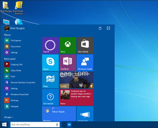This screenshot has width=158, height=128.
Task: Launch the Xbox tile
Action: pos(68,45)
